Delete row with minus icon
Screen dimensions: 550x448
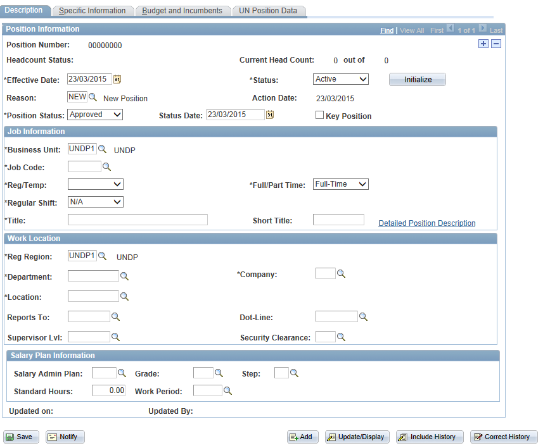coord(496,44)
